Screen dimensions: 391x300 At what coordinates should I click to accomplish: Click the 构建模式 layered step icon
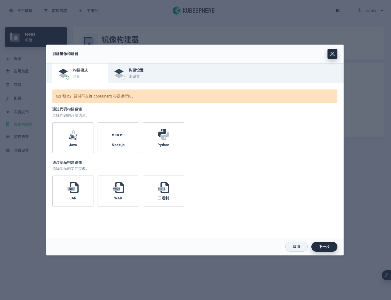coord(64,74)
